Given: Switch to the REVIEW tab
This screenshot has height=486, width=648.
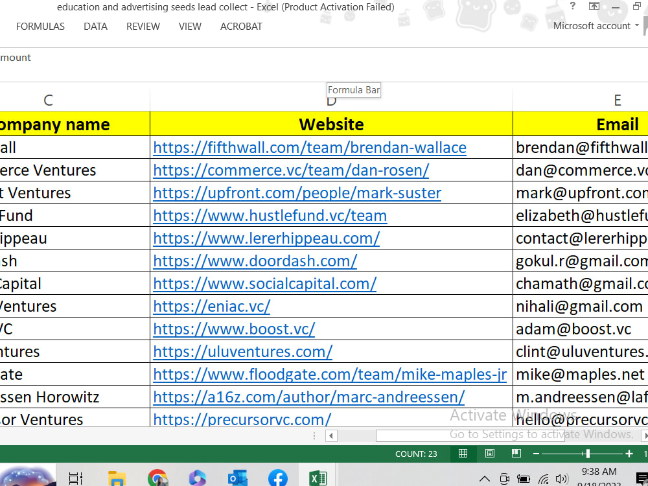Looking at the screenshot, I should tap(143, 27).
